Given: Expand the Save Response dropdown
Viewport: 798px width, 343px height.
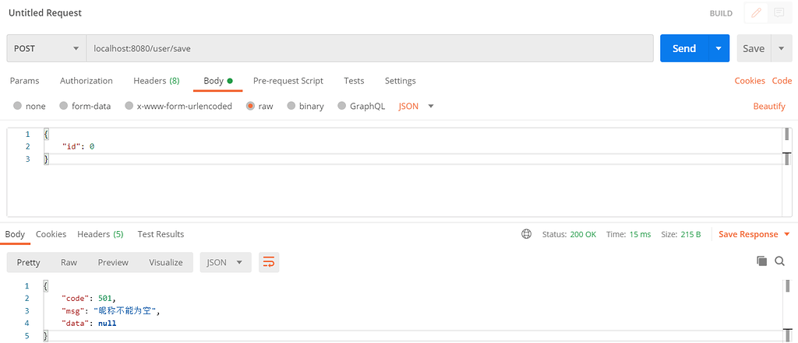Looking at the screenshot, I should coord(786,234).
